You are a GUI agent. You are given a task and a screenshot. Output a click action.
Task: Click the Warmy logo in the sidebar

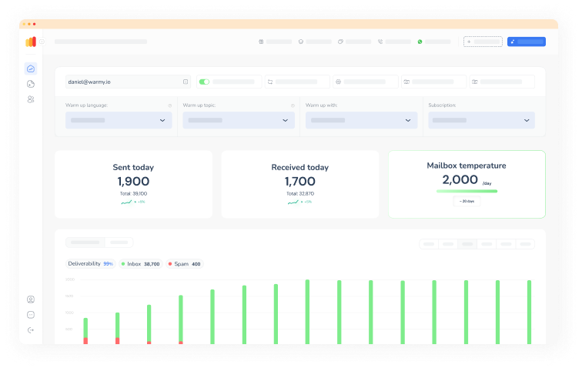pyautogui.click(x=30, y=42)
